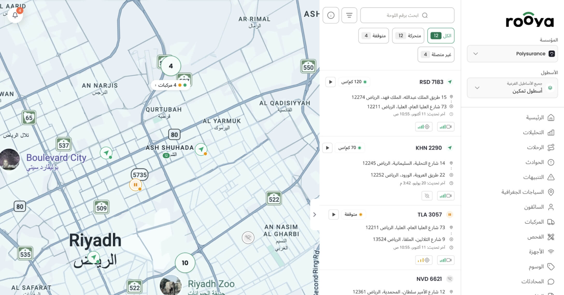The width and height of the screenshot is (564, 295).
Task: Open the notifications bell icon
Action: tap(15, 15)
